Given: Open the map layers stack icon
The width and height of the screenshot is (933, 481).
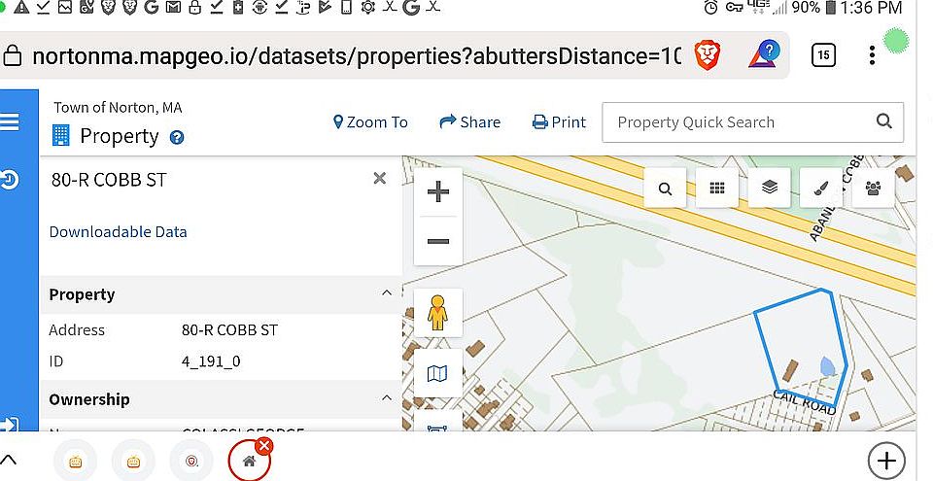Looking at the screenshot, I should 770,189.
